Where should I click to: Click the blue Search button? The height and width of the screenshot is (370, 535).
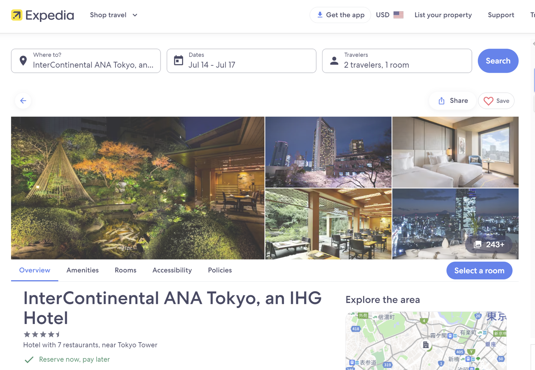[x=498, y=61]
